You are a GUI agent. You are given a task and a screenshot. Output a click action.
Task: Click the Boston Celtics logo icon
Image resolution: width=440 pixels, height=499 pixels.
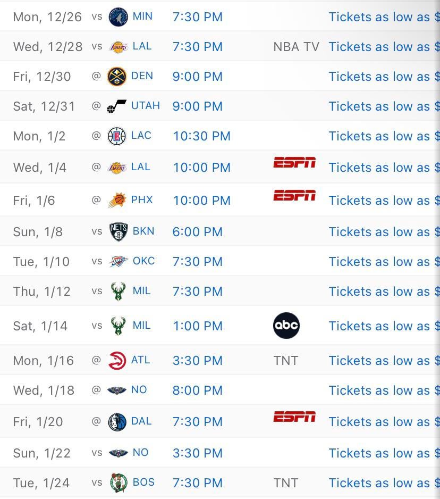tap(118, 483)
